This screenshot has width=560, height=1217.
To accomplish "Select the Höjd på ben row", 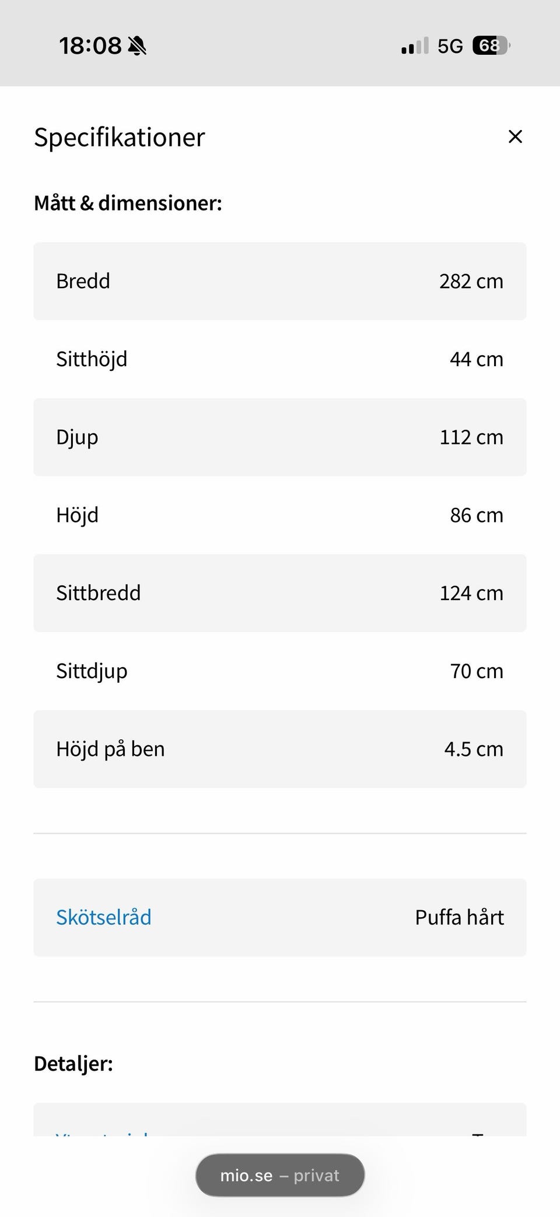I will [x=280, y=749].
